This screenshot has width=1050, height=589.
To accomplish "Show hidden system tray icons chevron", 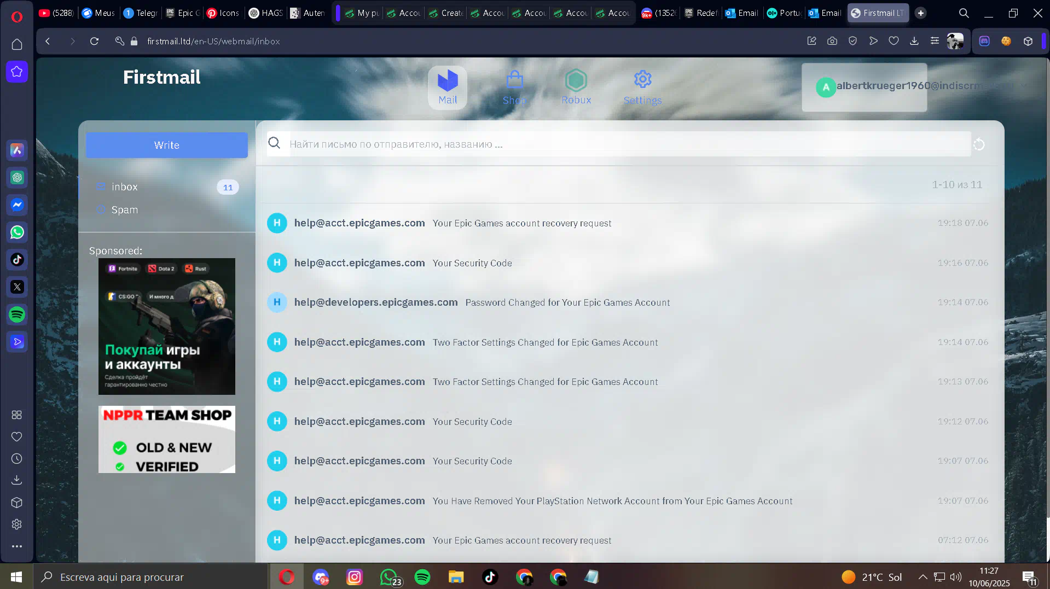I will 923,577.
